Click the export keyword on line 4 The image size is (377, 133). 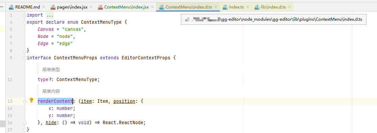click(x=35, y=22)
